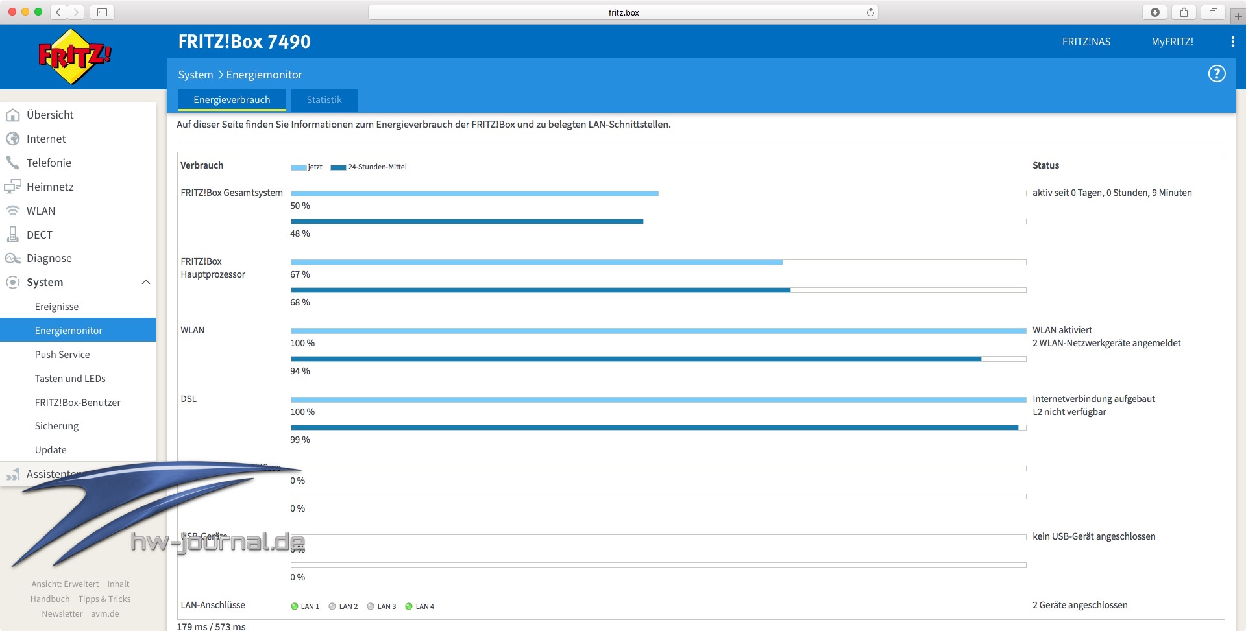Viewport: 1246px width, 631px height.
Task: Click the Übersicht home icon
Action: pos(12,115)
